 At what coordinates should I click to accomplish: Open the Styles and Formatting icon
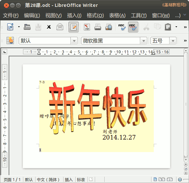pos(10,40)
